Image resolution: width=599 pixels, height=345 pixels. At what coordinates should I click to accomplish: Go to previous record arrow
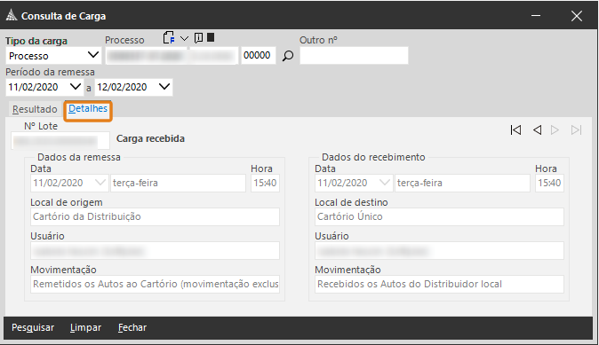coord(537,130)
